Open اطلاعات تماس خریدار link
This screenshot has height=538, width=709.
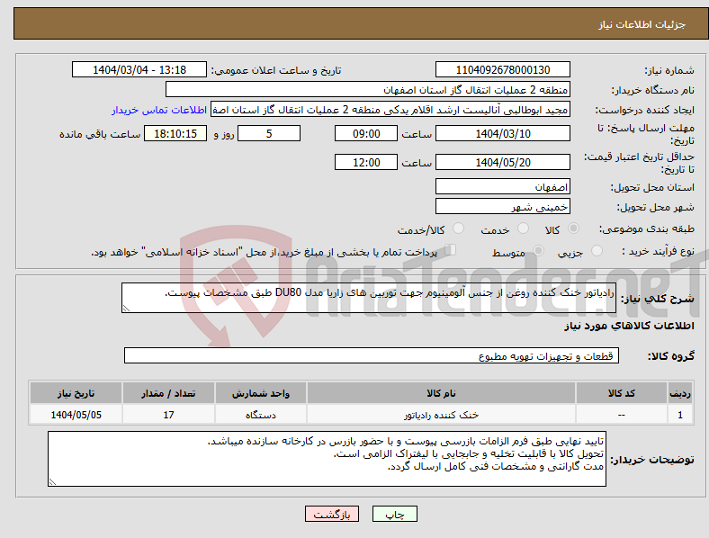159,110
